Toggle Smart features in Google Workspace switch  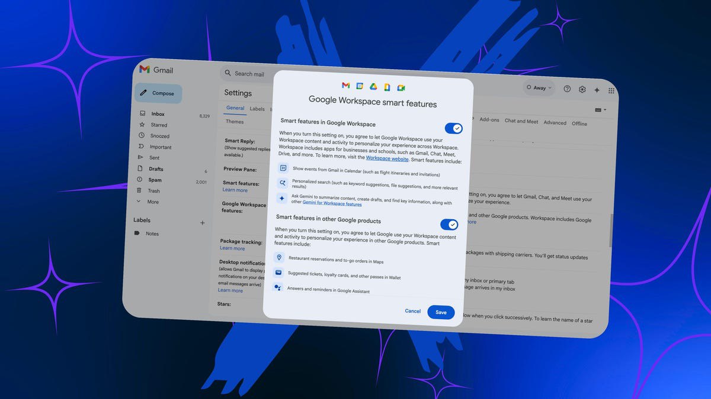pyautogui.click(x=453, y=128)
